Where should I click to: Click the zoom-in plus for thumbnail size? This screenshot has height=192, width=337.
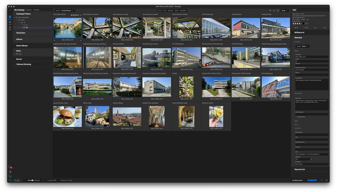click(x=42, y=180)
